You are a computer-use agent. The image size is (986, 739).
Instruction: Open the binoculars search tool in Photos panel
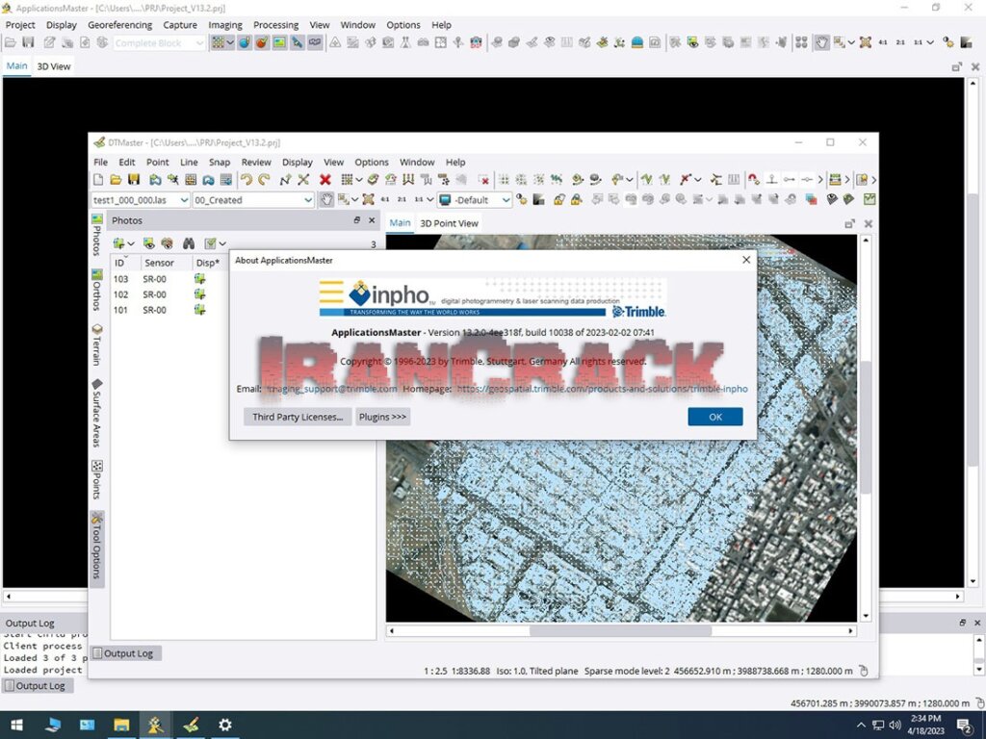tap(189, 243)
